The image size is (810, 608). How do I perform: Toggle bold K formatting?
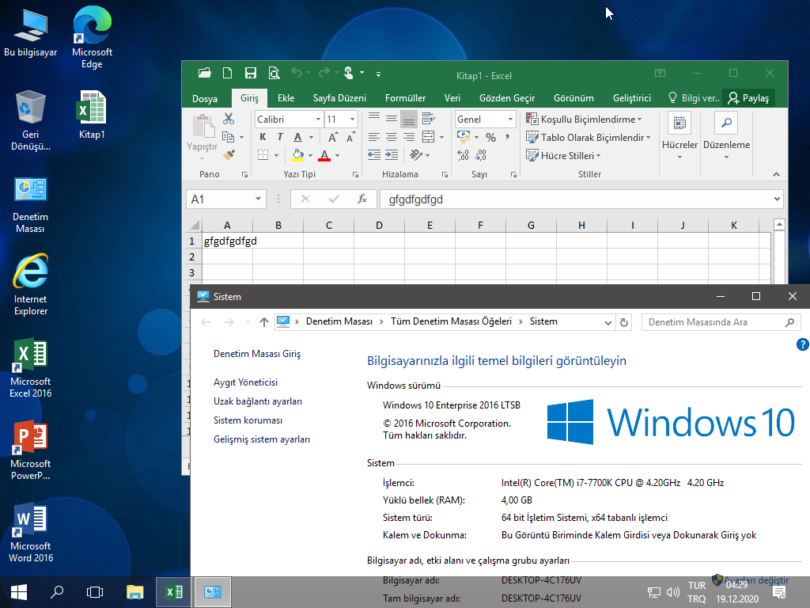pos(263,137)
